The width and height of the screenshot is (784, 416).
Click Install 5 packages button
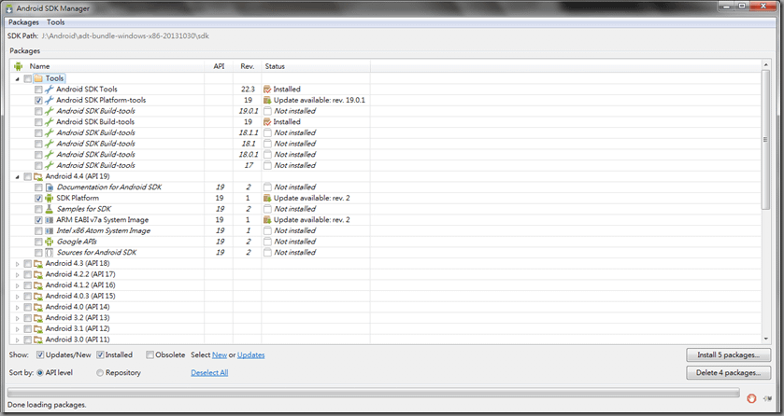click(729, 355)
